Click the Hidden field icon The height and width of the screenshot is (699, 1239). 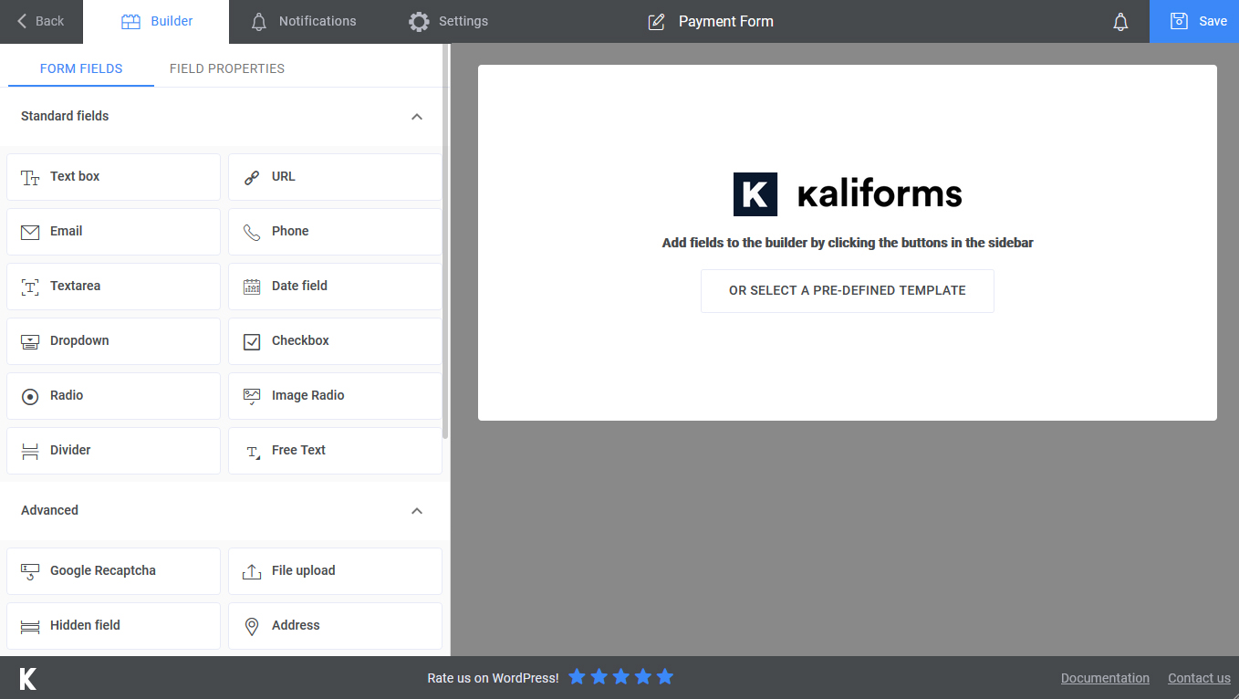[30, 626]
